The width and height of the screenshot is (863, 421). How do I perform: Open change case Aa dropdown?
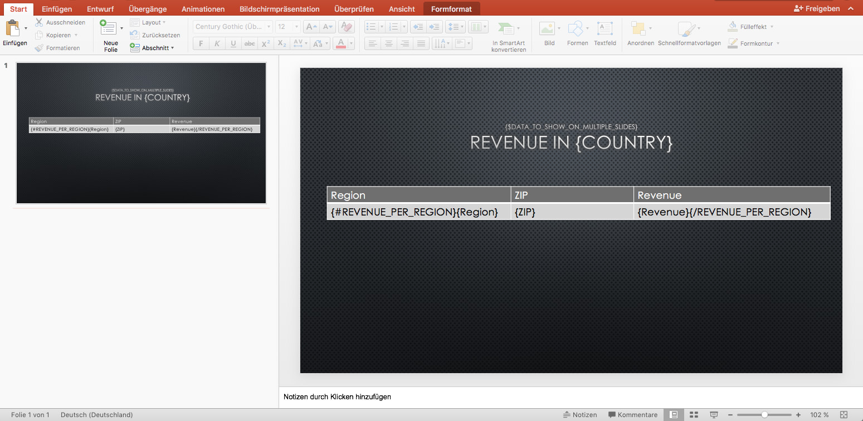coord(320,43)
